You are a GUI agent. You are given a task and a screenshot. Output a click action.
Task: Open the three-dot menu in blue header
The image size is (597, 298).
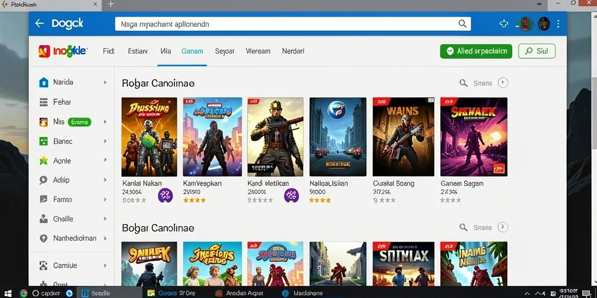click(558, 23)
